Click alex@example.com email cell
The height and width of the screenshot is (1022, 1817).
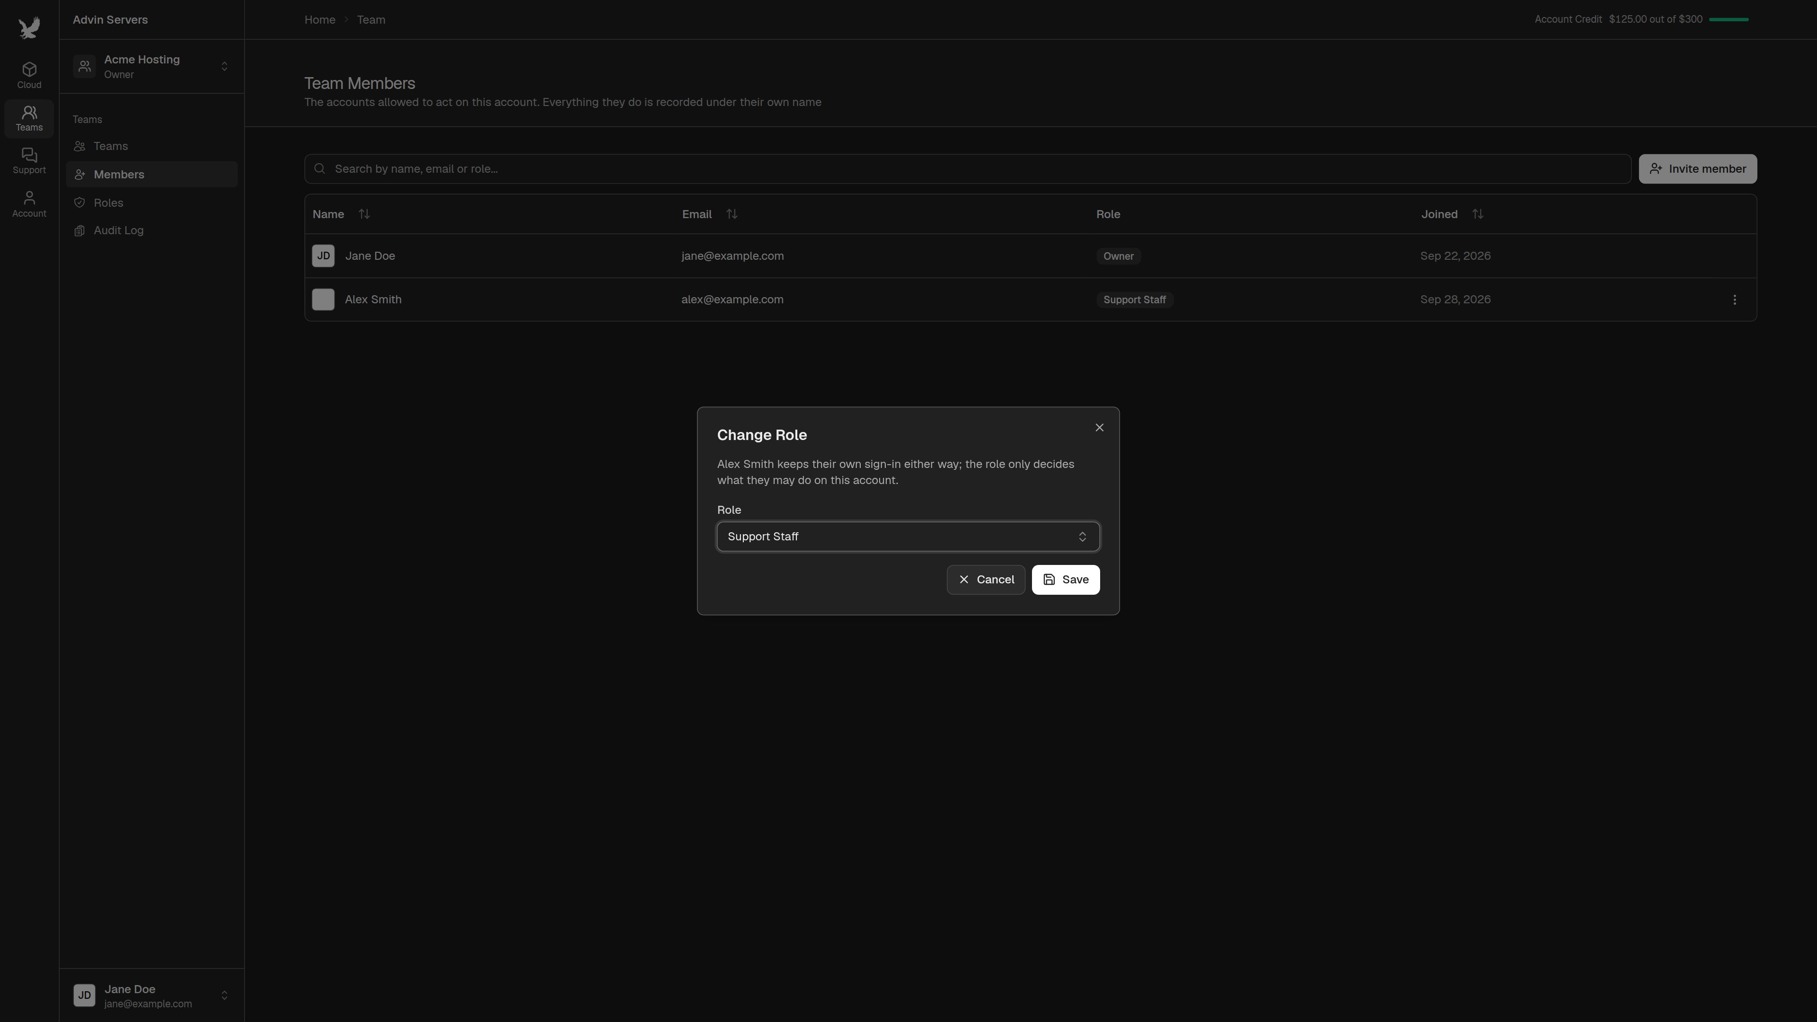732,300
